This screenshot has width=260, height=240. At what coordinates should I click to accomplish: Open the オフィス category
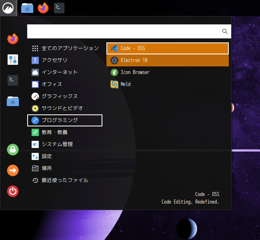(x=65, y=84)
